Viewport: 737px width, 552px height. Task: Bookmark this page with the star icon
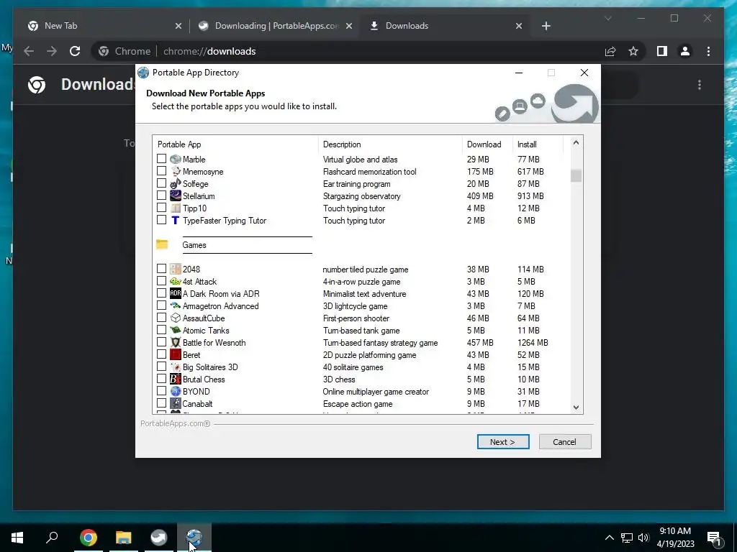[633, 51]
